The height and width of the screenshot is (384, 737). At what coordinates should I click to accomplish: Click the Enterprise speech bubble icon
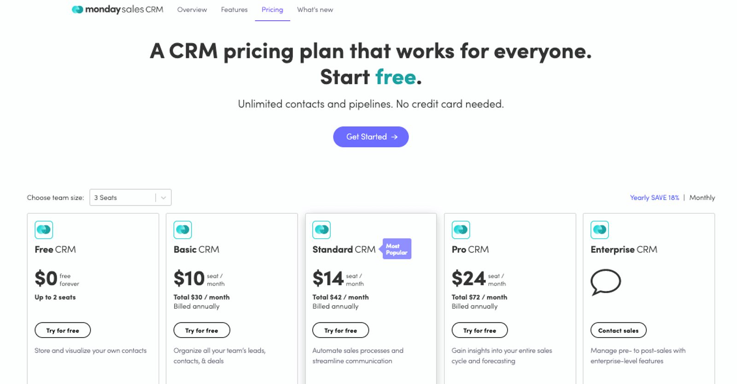[x=606, y=281]
